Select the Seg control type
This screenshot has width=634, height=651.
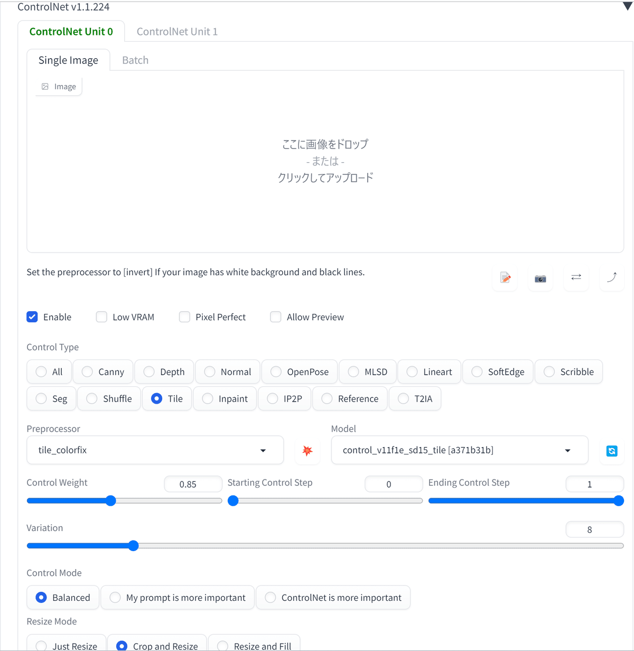[51, 398]
